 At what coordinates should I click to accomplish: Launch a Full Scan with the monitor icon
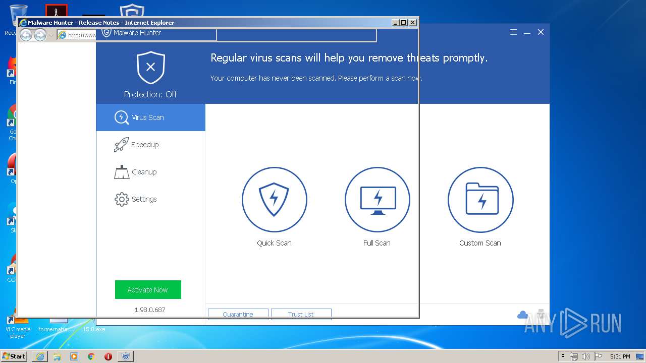click(377, 200)
